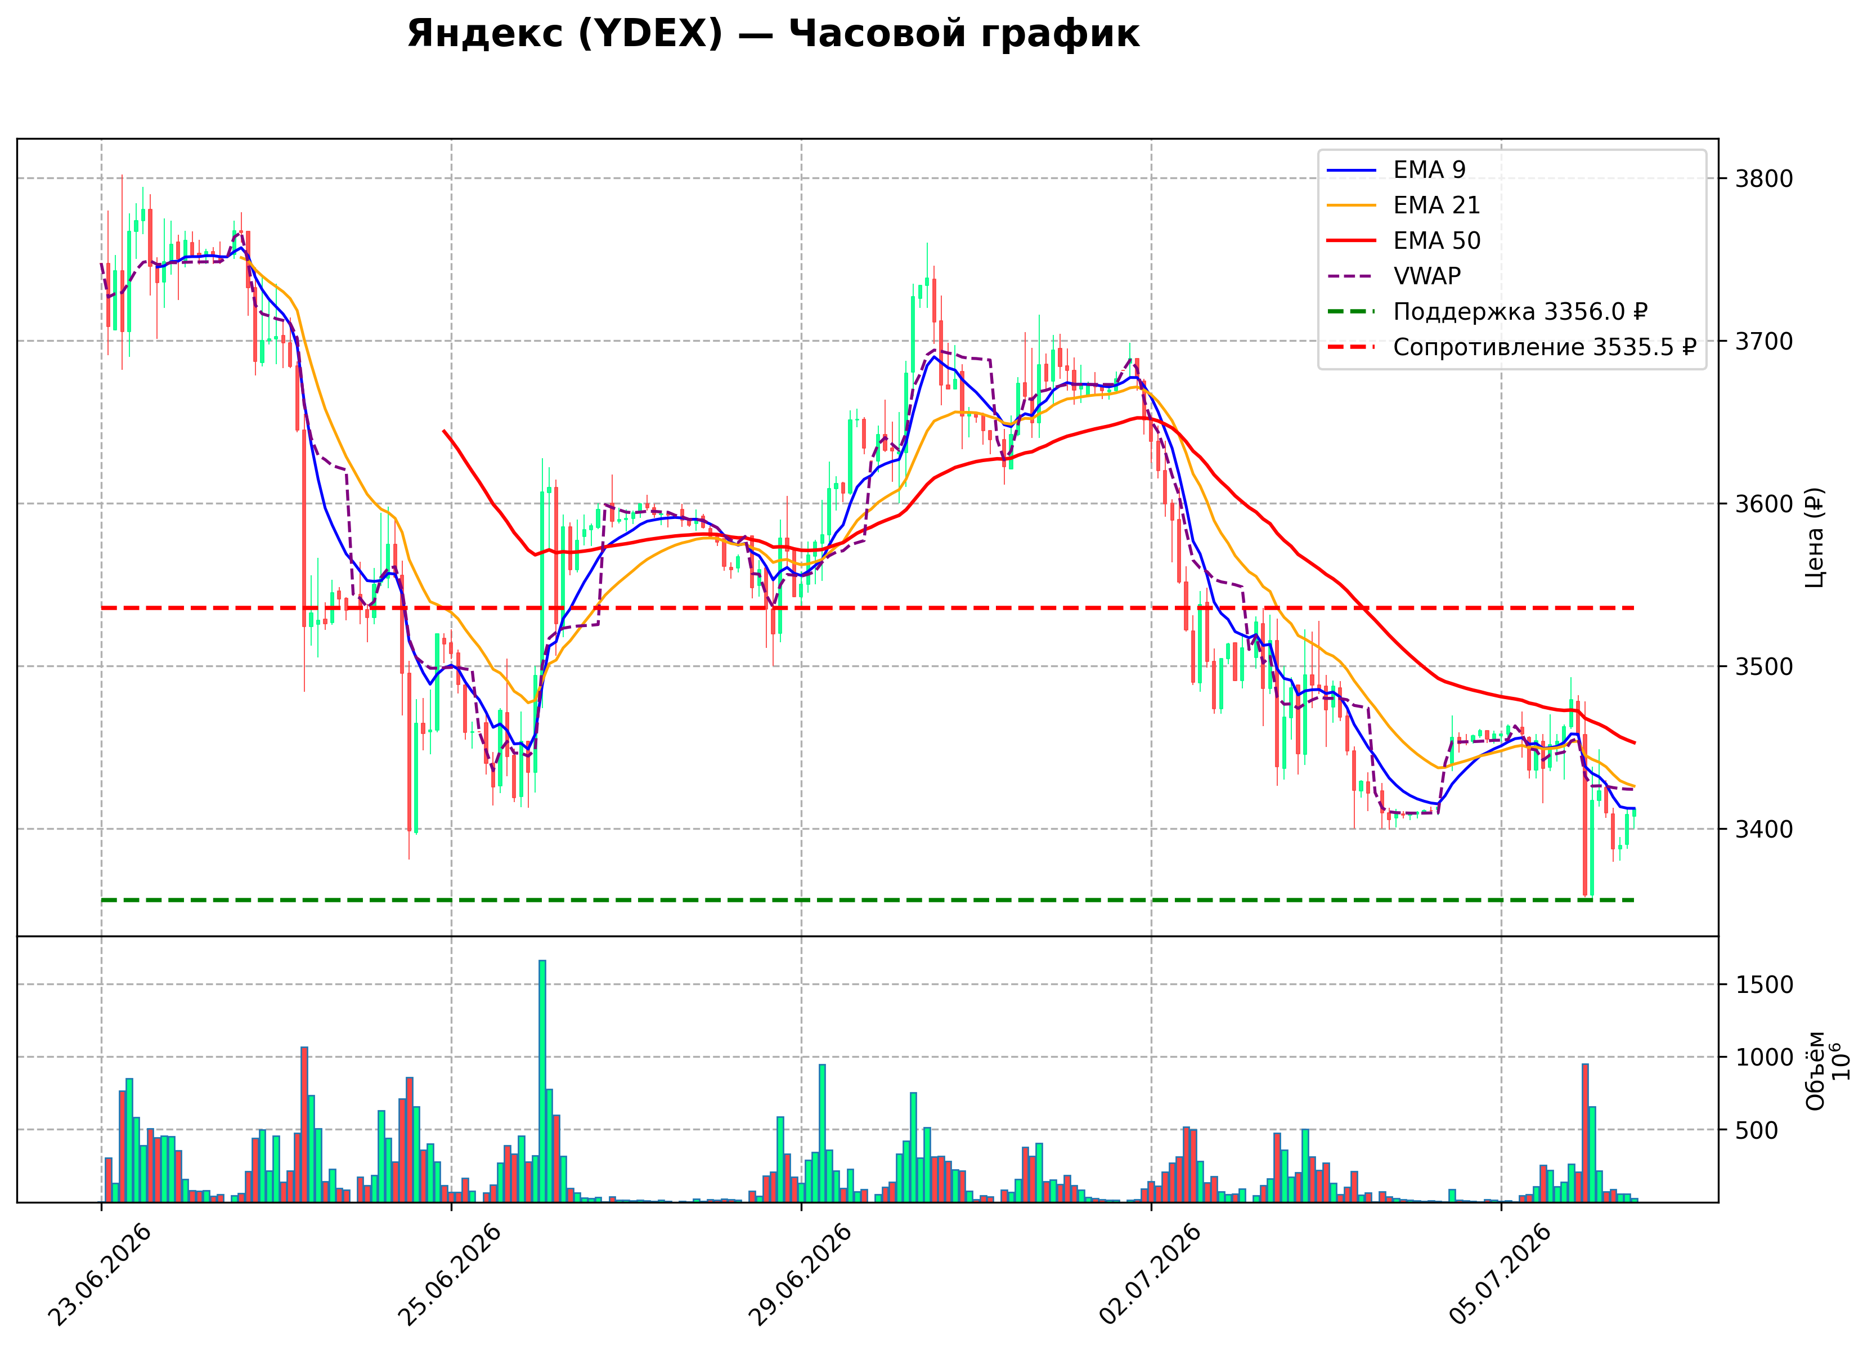The width and height of the screenshot is (1872, 1347).
Task: Click the 3700 price axis label
Action: point(1764,341)
